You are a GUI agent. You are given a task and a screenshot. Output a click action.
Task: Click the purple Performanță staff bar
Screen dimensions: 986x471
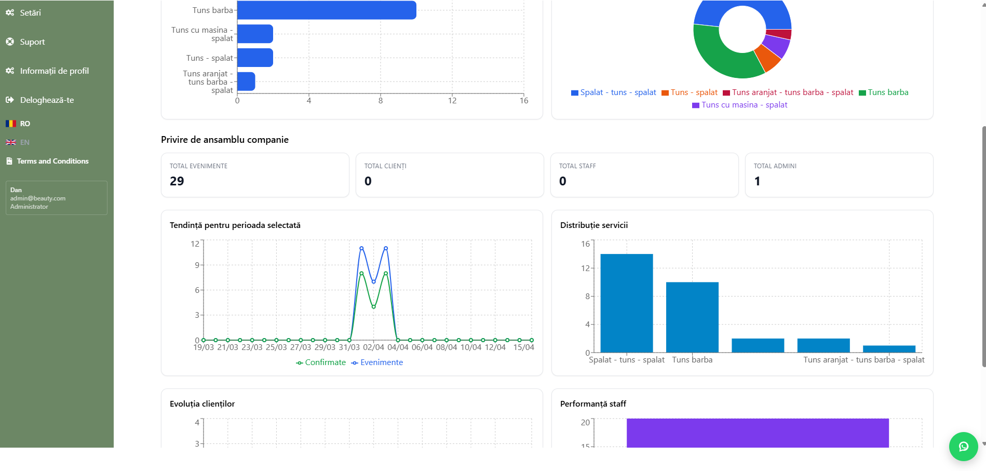pyautogui.click(x=758, y=433)
